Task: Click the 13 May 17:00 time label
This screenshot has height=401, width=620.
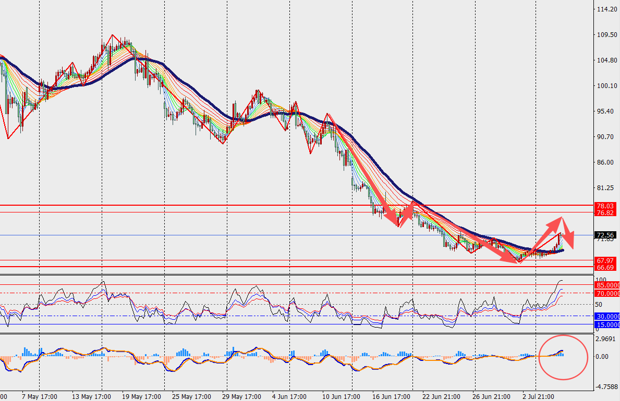Action: coord(91,396)
